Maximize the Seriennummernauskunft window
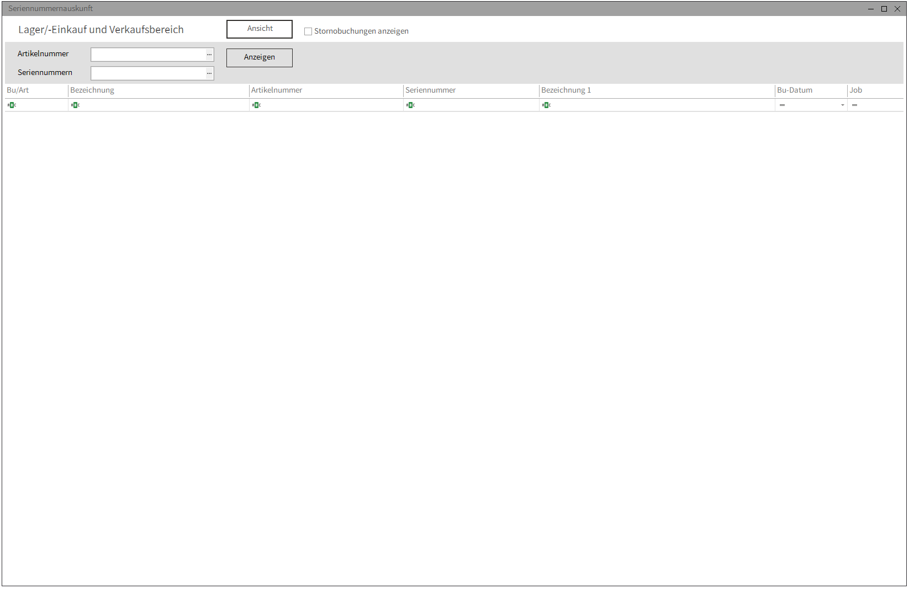The image size is (909, 589). pyautogui.click(x=884, y=9)
